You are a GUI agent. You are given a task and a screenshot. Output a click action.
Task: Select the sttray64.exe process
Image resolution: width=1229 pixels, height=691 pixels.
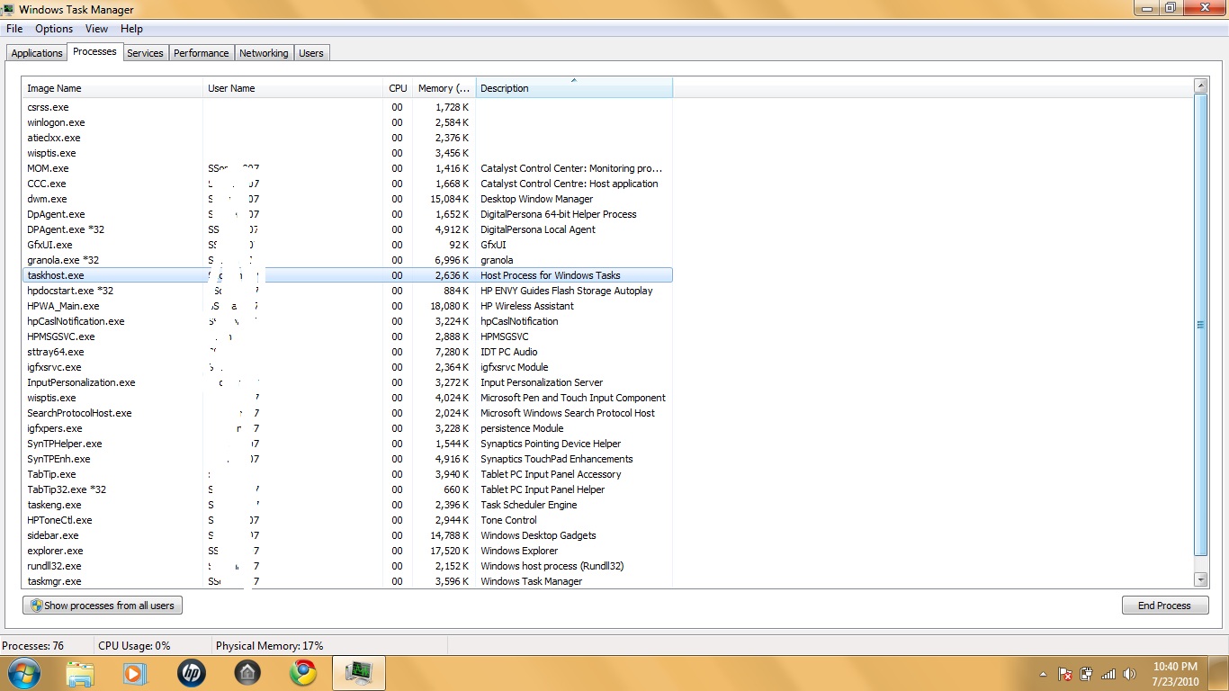coord(347,352)
